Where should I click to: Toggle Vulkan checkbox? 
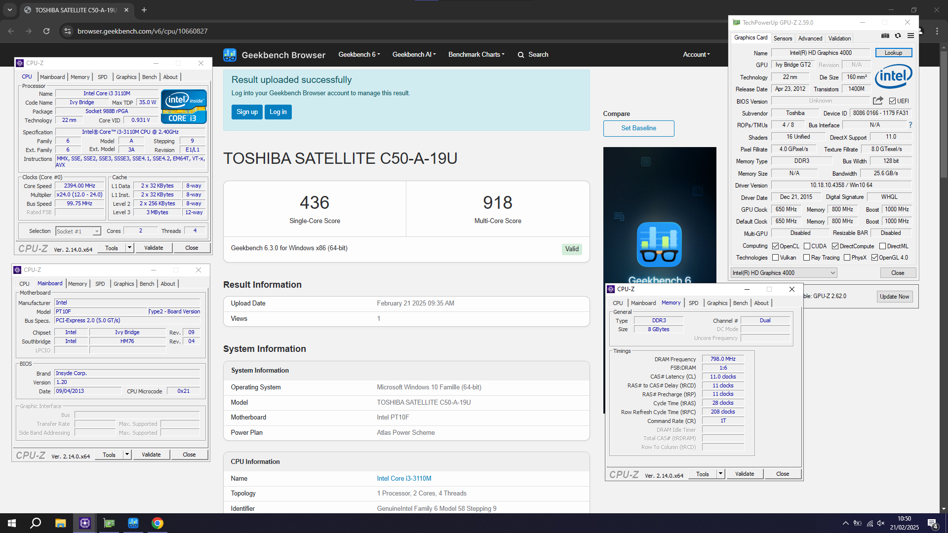click(776, 258)
